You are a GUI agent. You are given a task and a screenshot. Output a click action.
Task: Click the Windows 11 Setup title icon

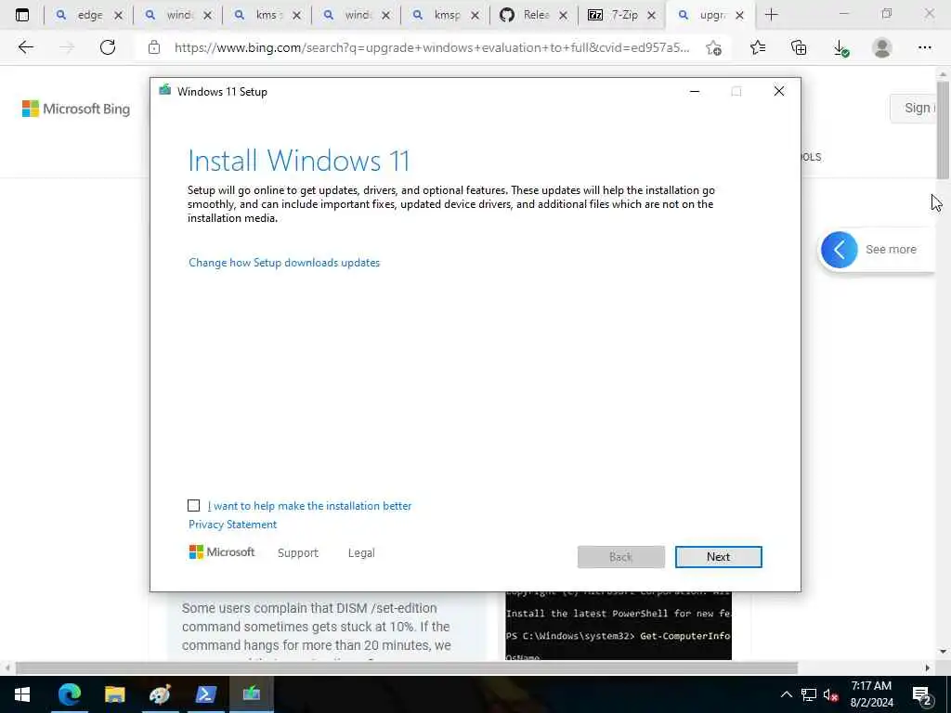(164, 91)
